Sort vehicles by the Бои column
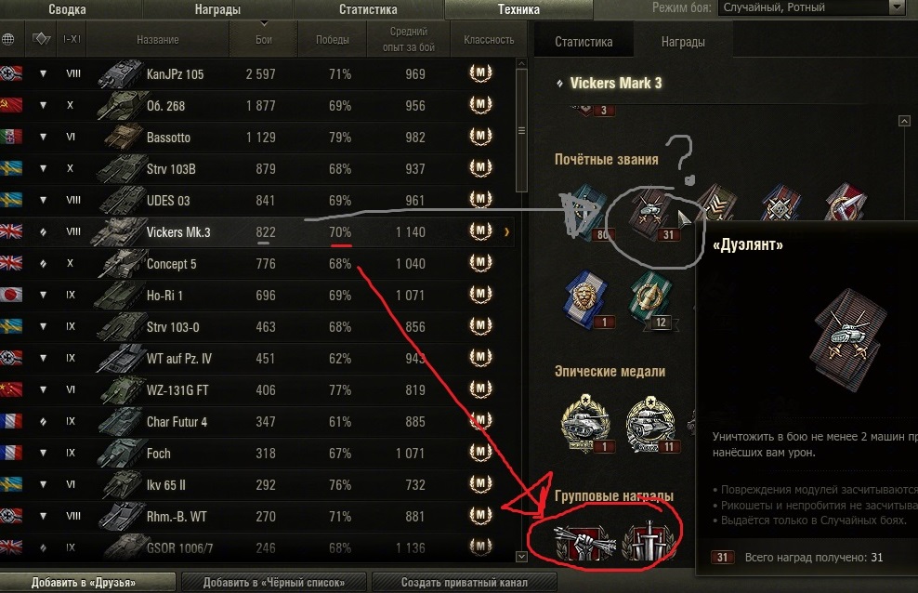The height and width of the screenshot is (593, 918). (x=264, y=39)
